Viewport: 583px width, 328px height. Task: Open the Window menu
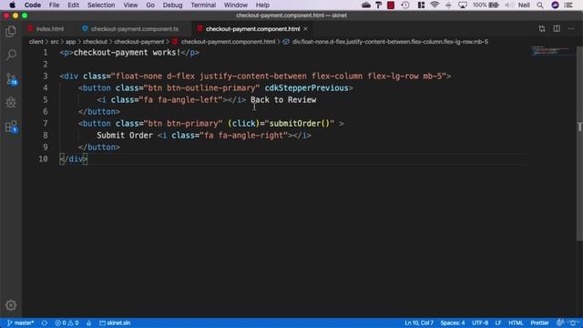pos(236,5)
